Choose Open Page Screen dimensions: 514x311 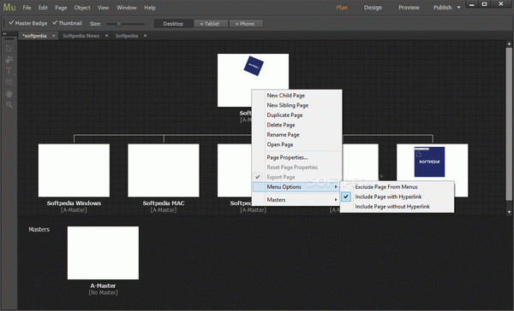296,144
